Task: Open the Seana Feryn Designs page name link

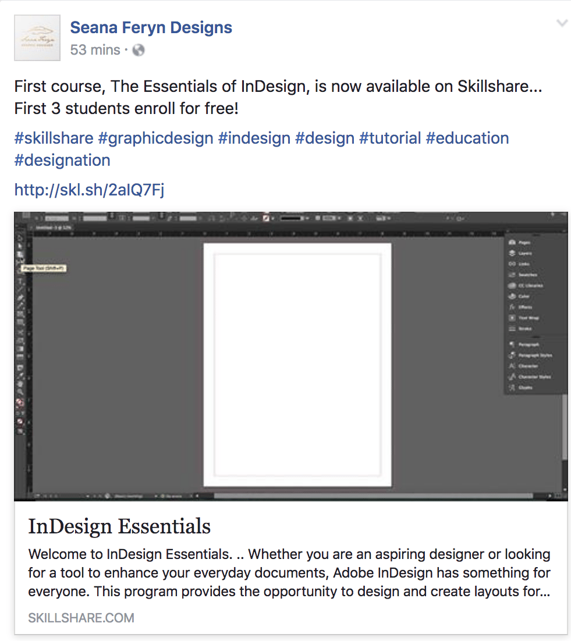Action: coord(151,28)
